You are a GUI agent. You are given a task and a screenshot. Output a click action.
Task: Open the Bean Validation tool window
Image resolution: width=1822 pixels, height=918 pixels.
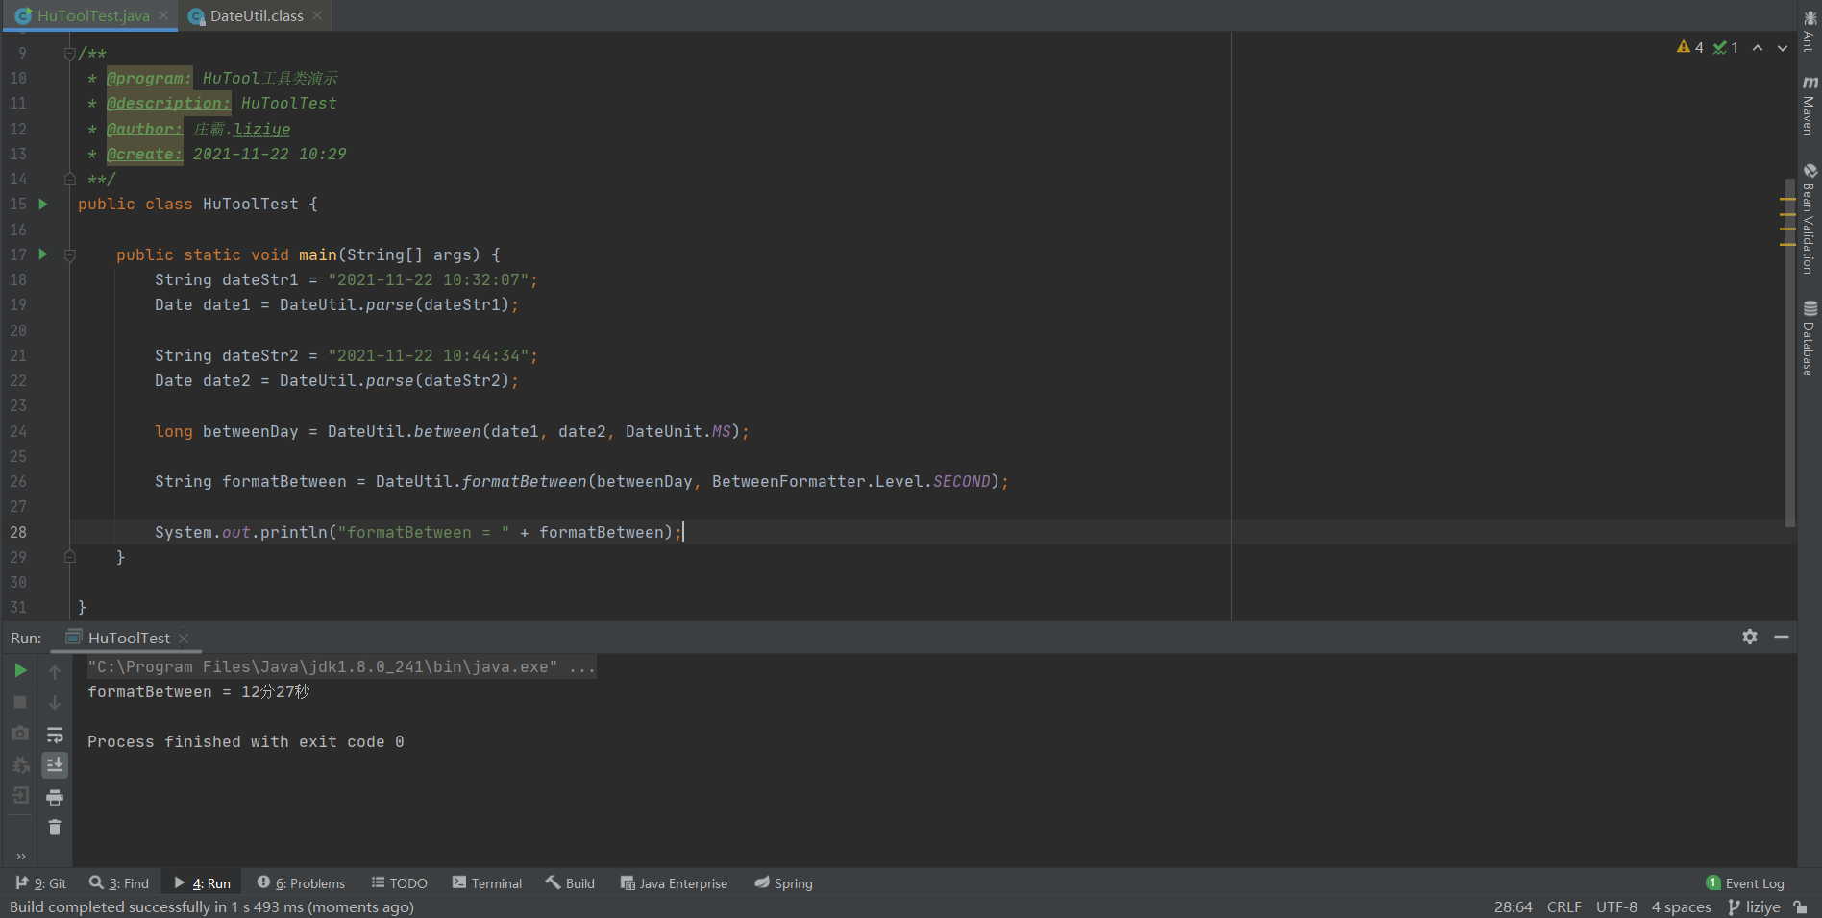click(x=1810, y=218)
